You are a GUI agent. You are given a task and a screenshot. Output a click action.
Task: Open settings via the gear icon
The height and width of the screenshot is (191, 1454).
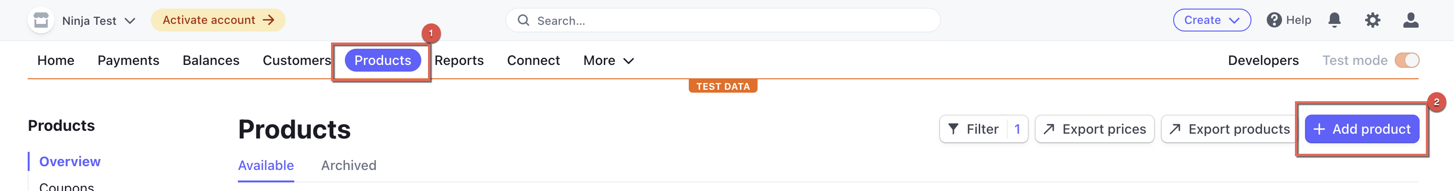tap(1372, 20)
